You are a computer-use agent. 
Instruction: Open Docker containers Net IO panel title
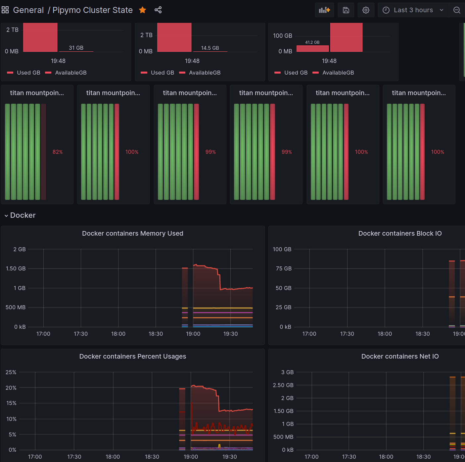pos(400,356)
